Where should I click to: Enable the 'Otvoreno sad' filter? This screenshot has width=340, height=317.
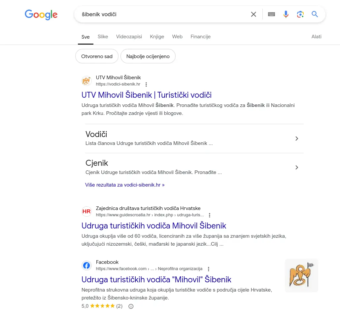point(97,56)
